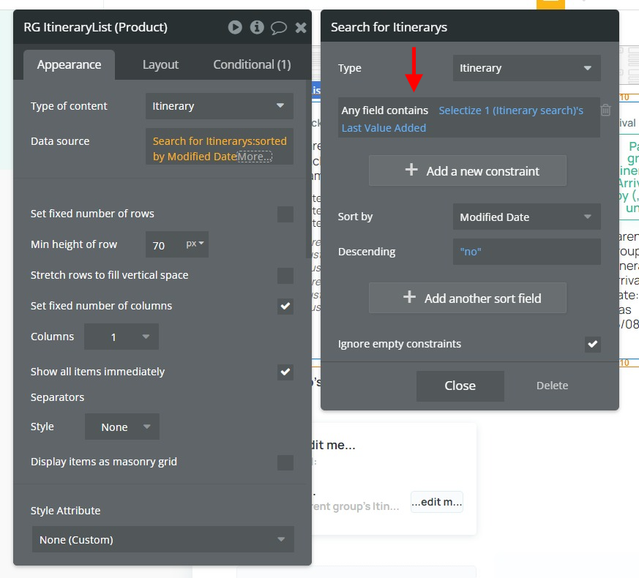Switch to the Layout tab
The image size is (639, 578).
[160, 65]
